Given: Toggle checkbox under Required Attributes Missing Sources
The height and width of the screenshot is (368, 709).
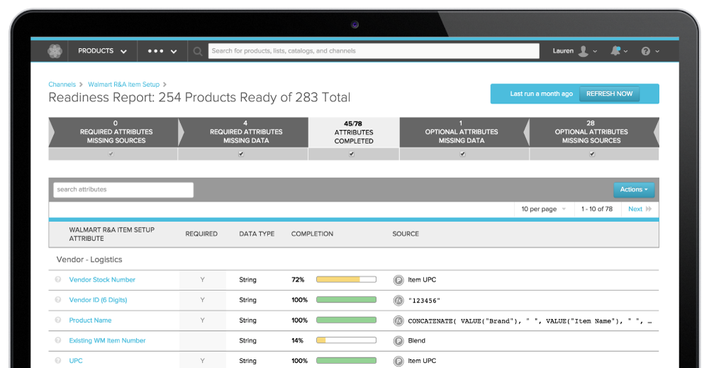Looking at the screenshot, I should click(110, 154).
